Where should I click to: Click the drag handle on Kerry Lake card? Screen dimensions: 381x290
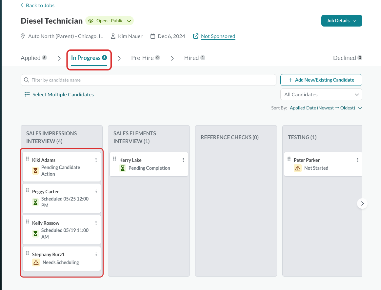click(114, 159)
